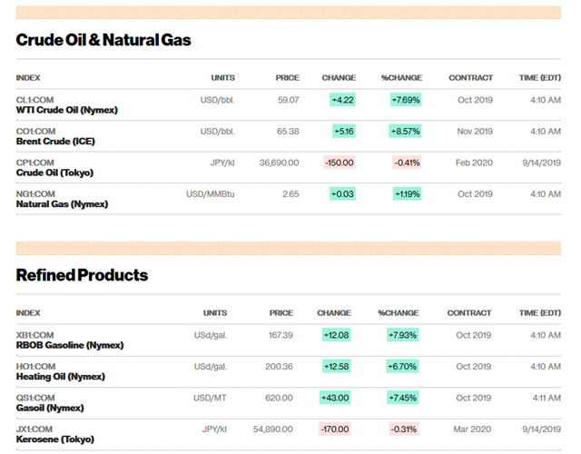The height and width of the screenshot is (454, 581).
Task: Click the Crude Oil & Natural Gas heading
Action: (103, 40)
